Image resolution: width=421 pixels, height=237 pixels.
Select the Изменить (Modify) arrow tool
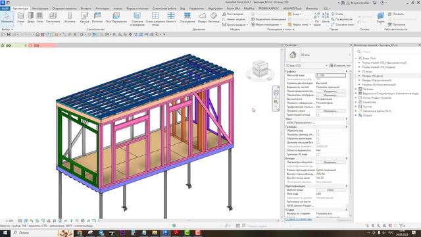[7, 18]
